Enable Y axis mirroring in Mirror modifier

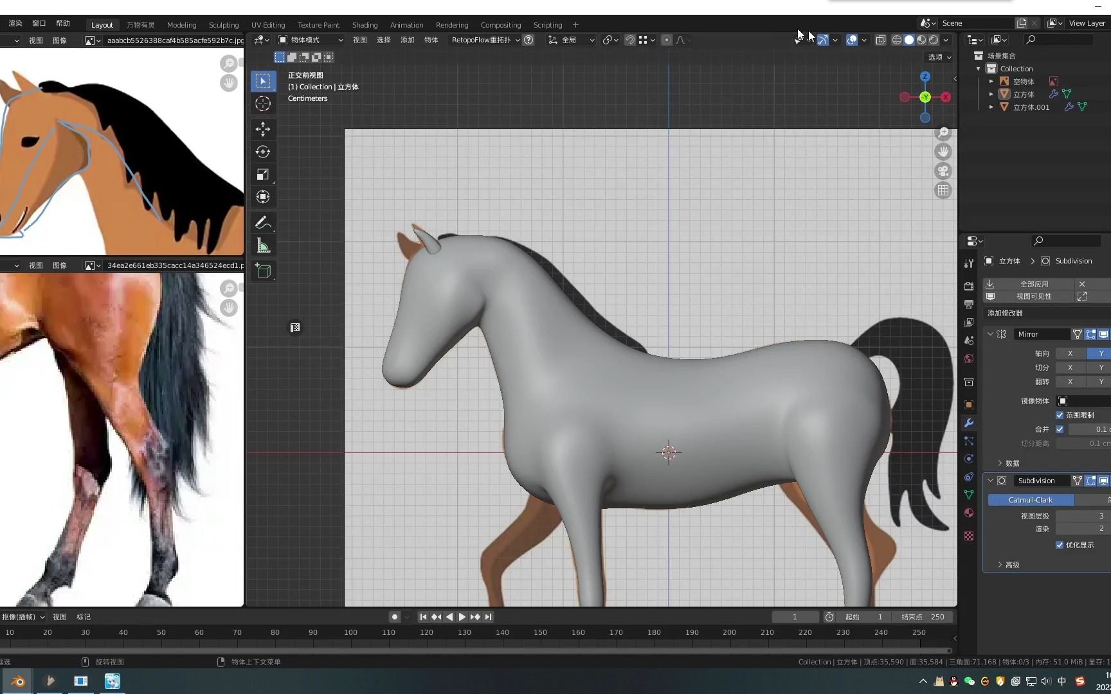1100,353
